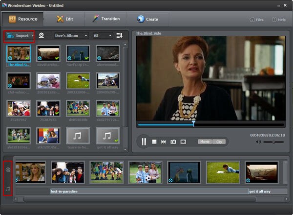Select the 75287973 photo thumbnail

(x=48, y=108)
